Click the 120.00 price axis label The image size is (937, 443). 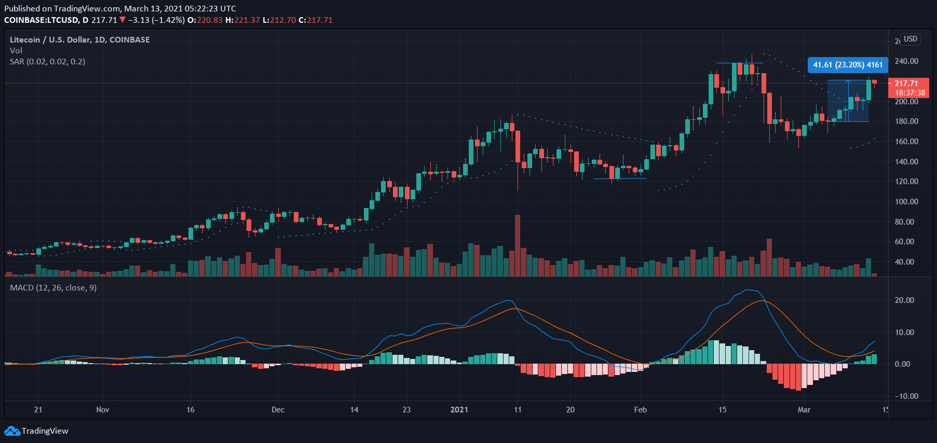[x=906, y=182]
